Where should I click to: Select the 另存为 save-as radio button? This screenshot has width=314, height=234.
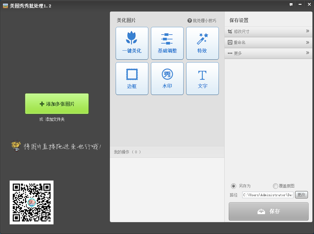tap(234, 186)
